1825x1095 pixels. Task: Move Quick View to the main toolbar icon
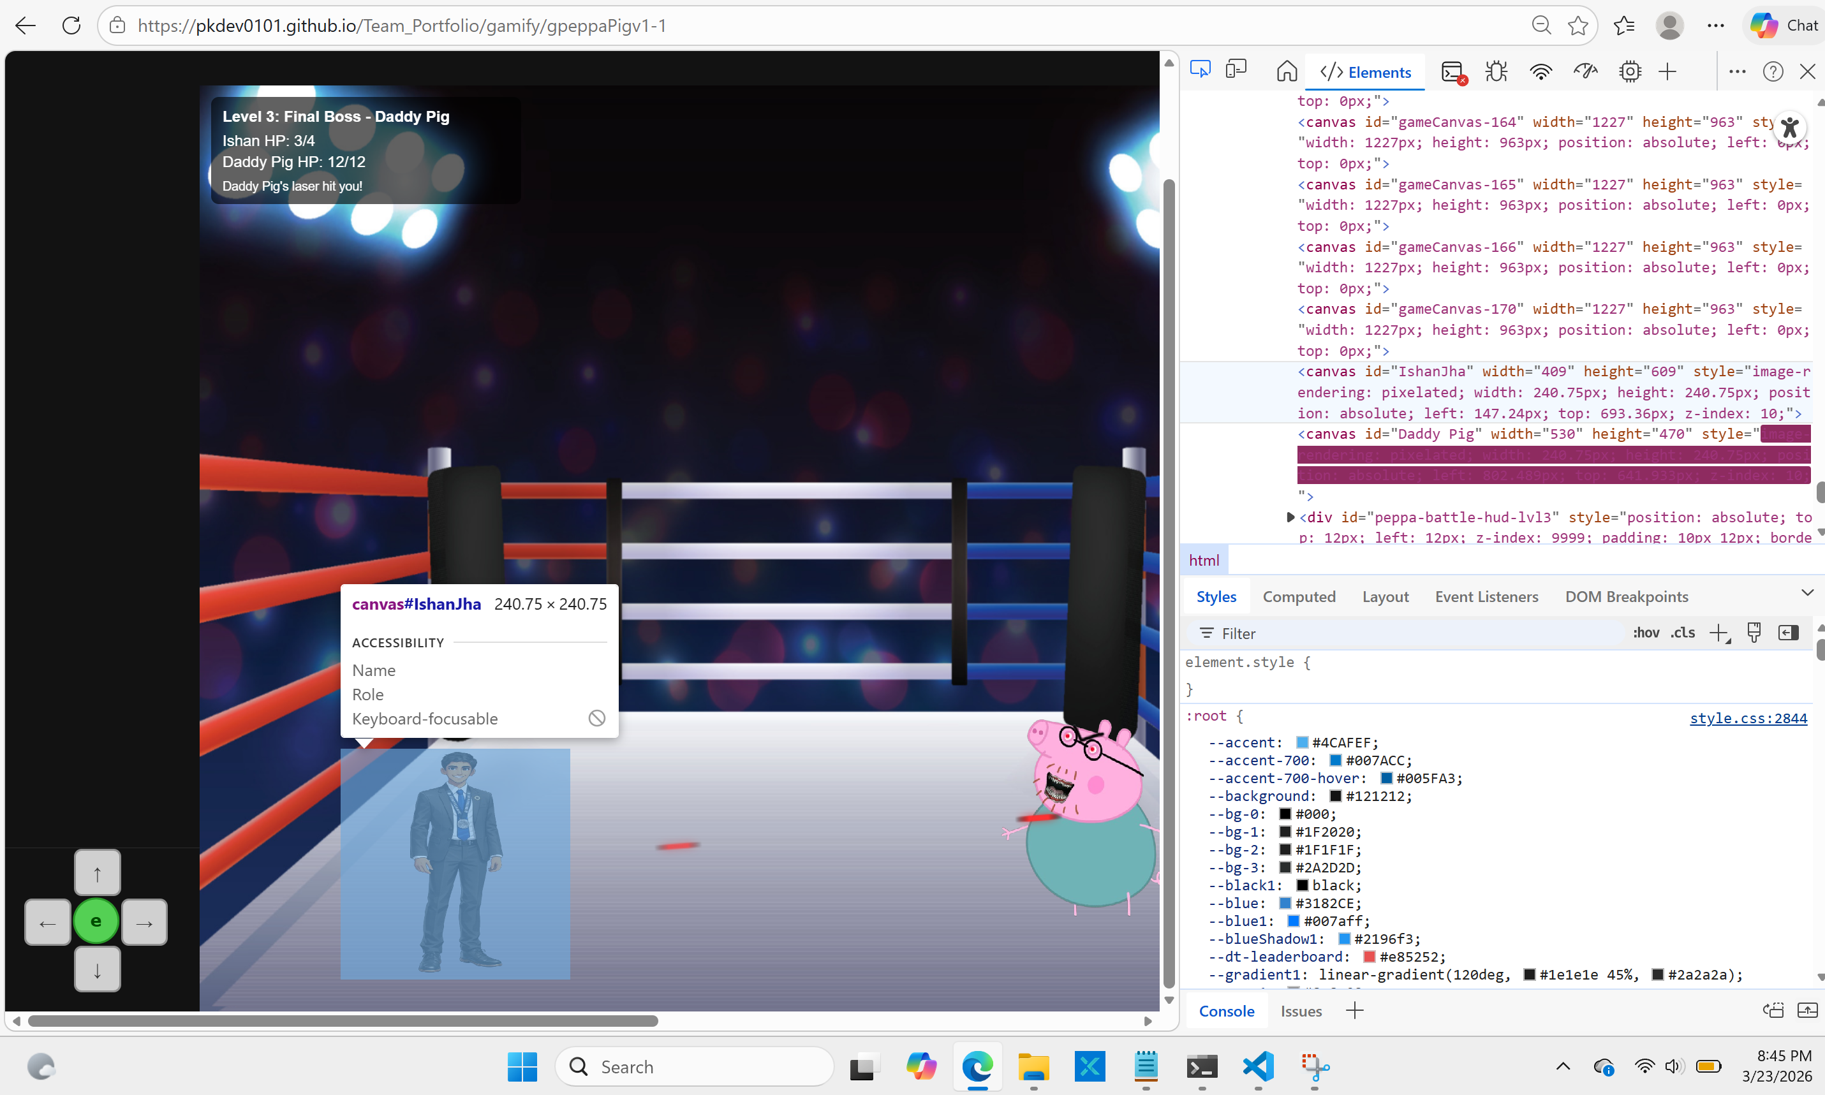pyautogui.click(x=1773, y=1010)
